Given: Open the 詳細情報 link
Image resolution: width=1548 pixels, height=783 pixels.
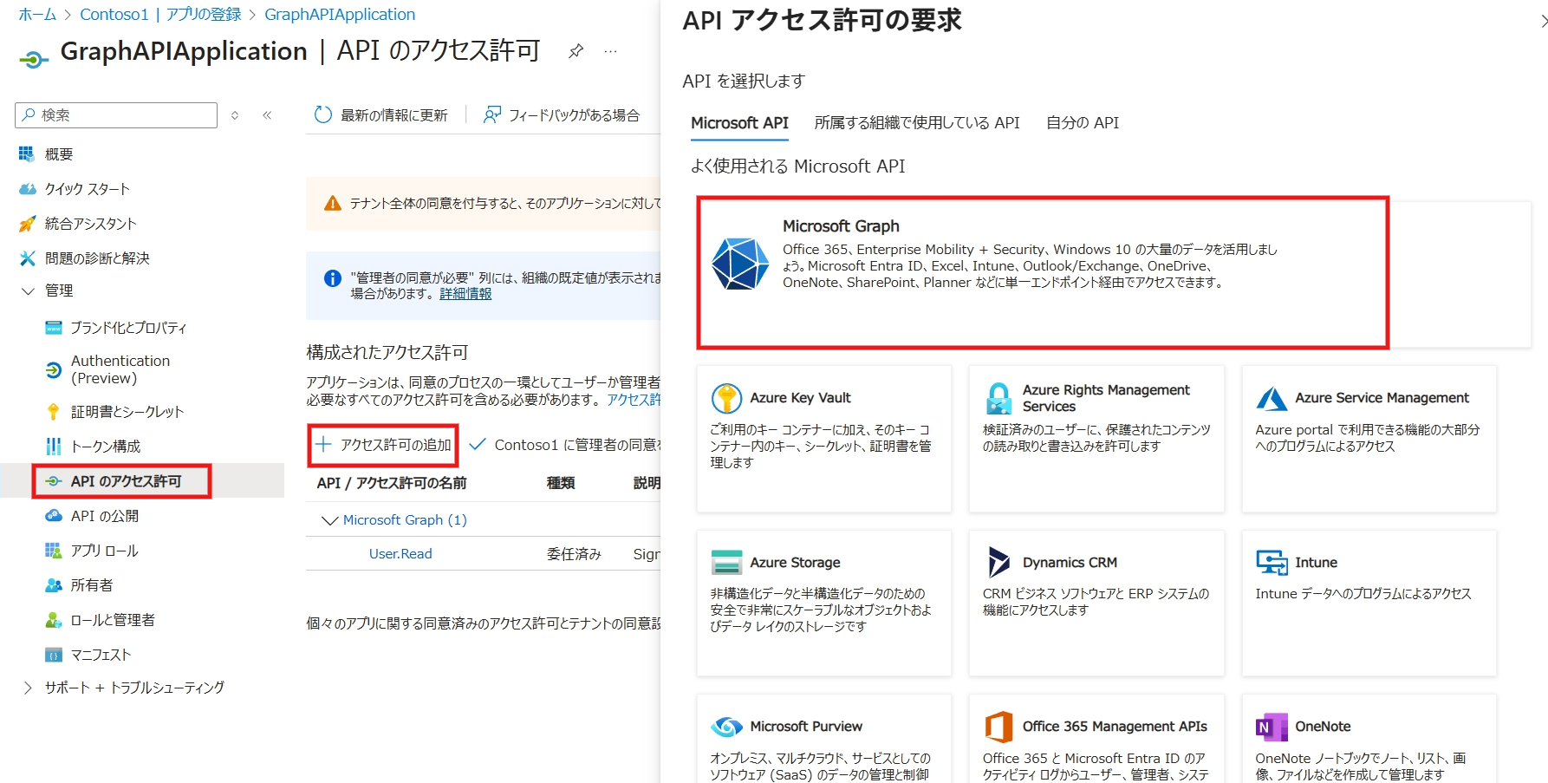Looking at the screenshot, I should coord(466,293).
